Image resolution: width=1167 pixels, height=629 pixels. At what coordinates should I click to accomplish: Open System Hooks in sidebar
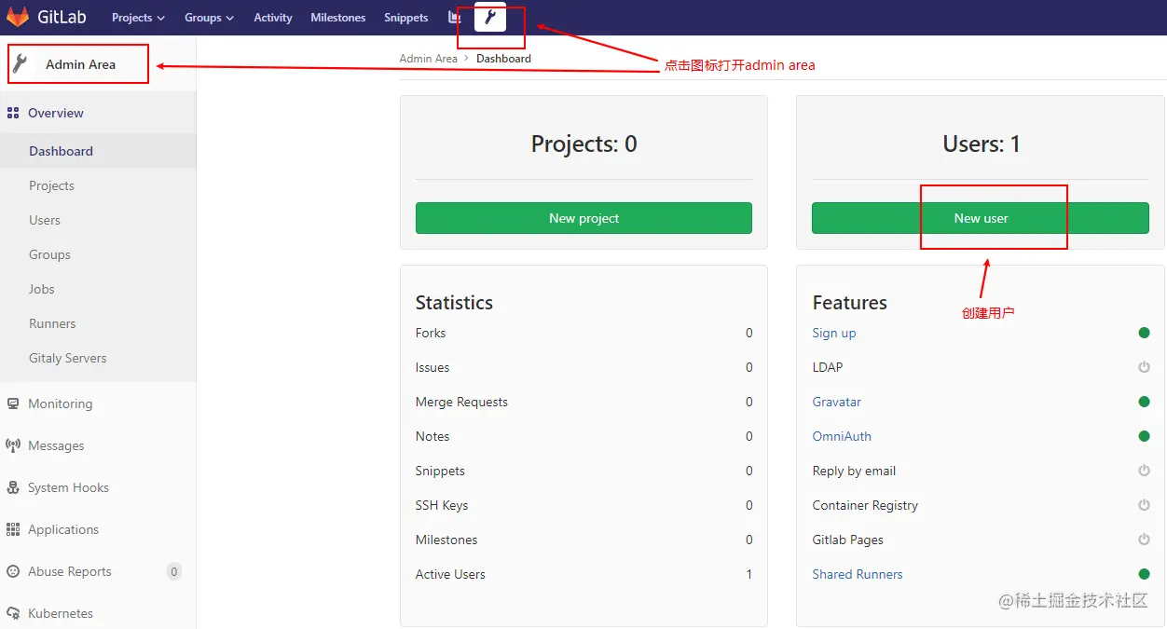click(68, 487)
